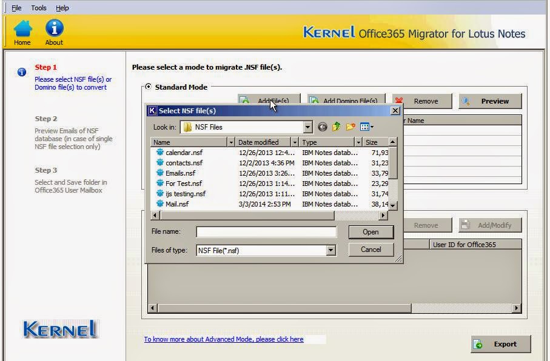This screenshot has height=361, width=550.
Task: Click the contacts.nsf file icon
Action: pos(160,162)
